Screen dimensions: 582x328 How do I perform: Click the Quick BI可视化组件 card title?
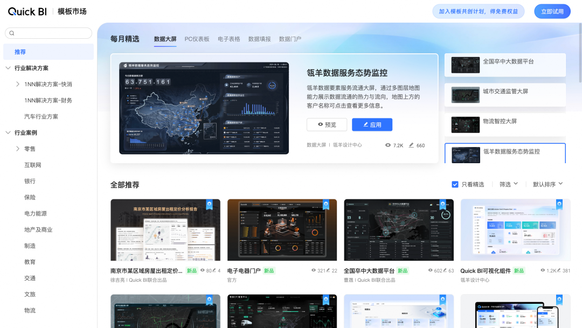click(486, 271)
